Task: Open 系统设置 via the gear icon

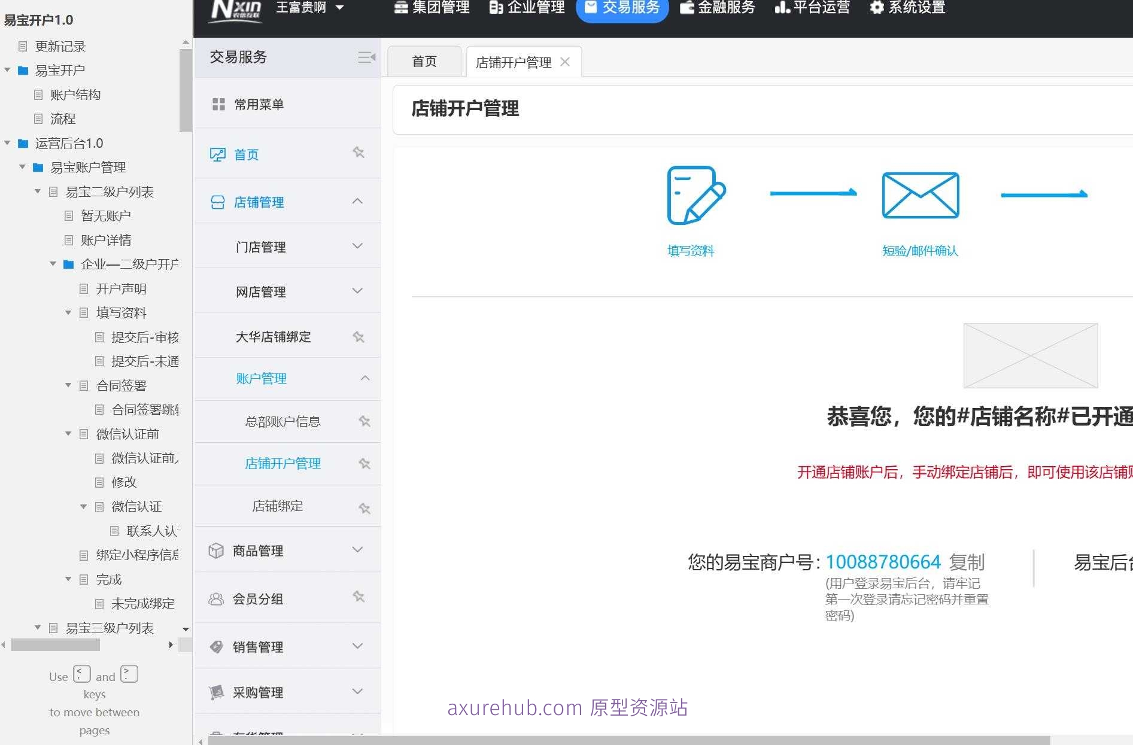Action: 876,8
